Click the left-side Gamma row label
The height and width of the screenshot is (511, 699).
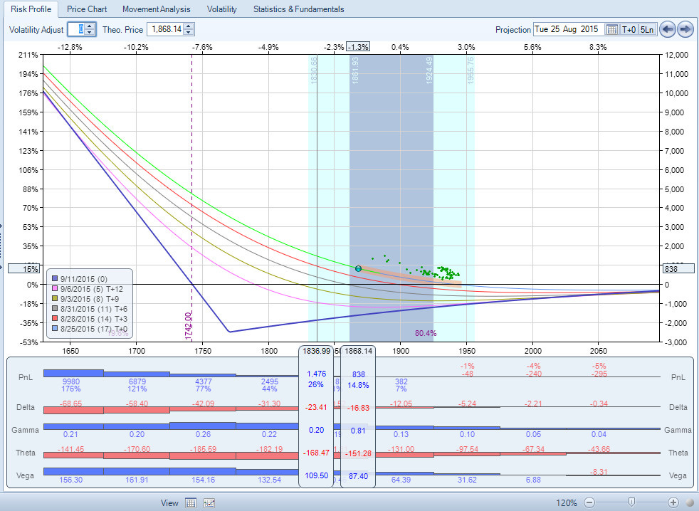pos(26,430)
